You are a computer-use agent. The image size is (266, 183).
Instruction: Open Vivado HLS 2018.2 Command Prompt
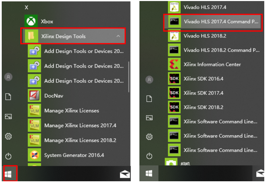214,50
